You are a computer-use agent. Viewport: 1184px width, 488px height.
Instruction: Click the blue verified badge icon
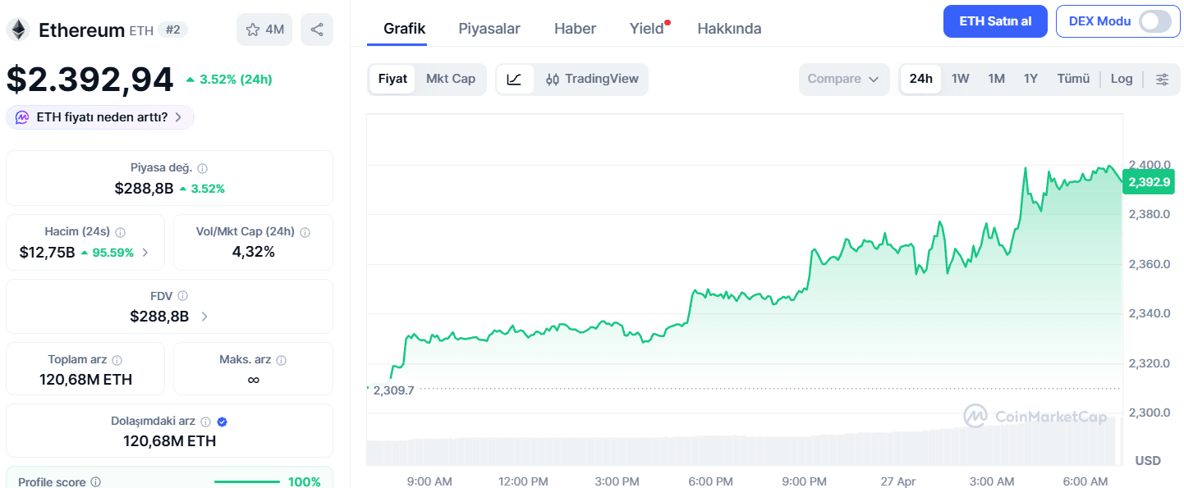tap(222, 422)
